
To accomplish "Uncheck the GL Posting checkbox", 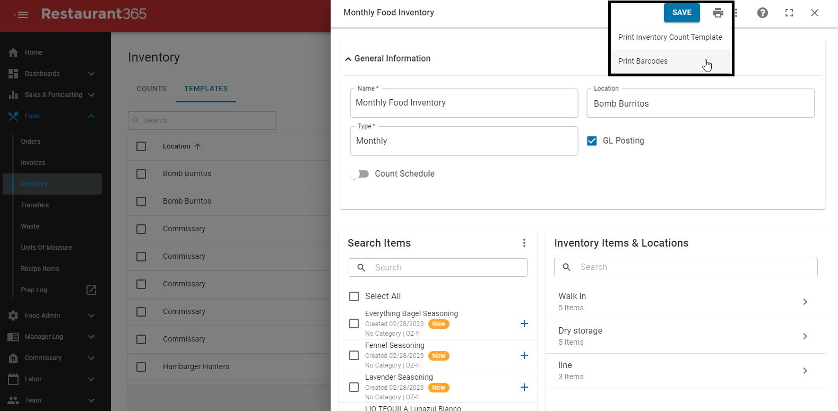I will [x=592, y=141].
